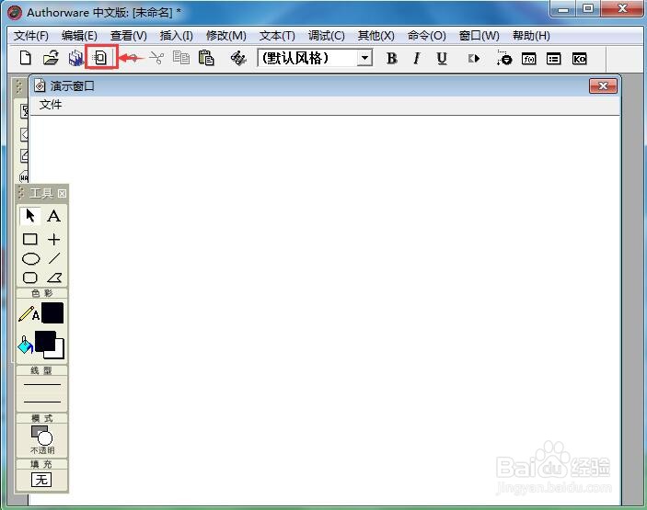Select the Rectangle drawing tool
This screenshot has width=647, height=510.
pos(30,239)
